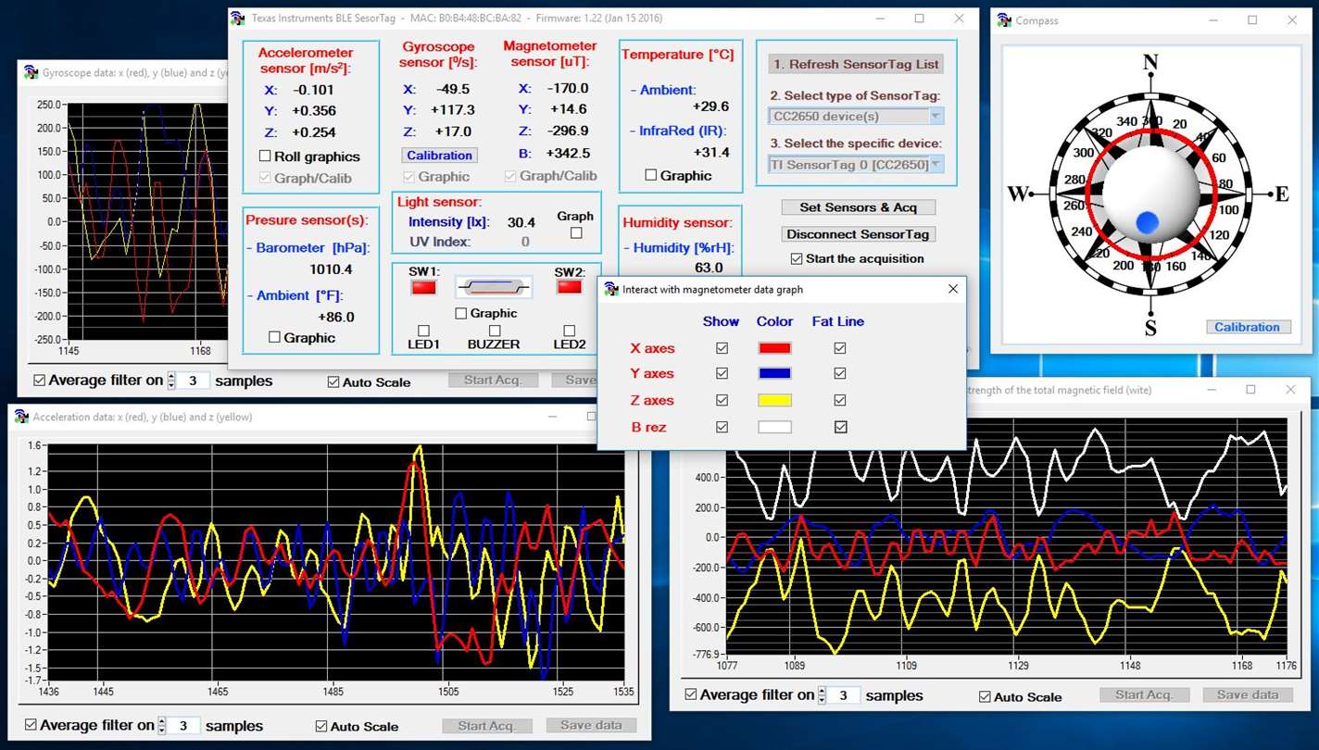Click Disconnect SensorTag button
This screenshot has height=750, width=1319.
(858, 234)
